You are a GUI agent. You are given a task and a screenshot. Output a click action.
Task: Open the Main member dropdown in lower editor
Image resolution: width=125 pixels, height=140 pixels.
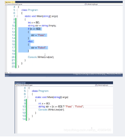[104, 85]
